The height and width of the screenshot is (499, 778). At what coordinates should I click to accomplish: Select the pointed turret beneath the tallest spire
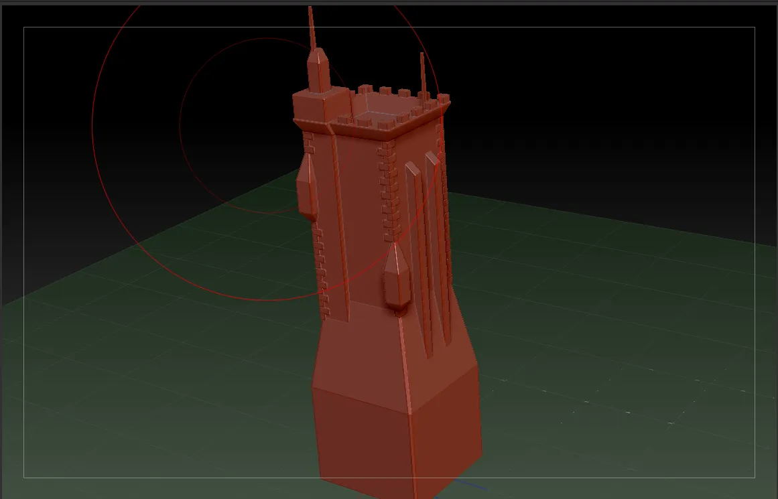click(x=318, y=70)
